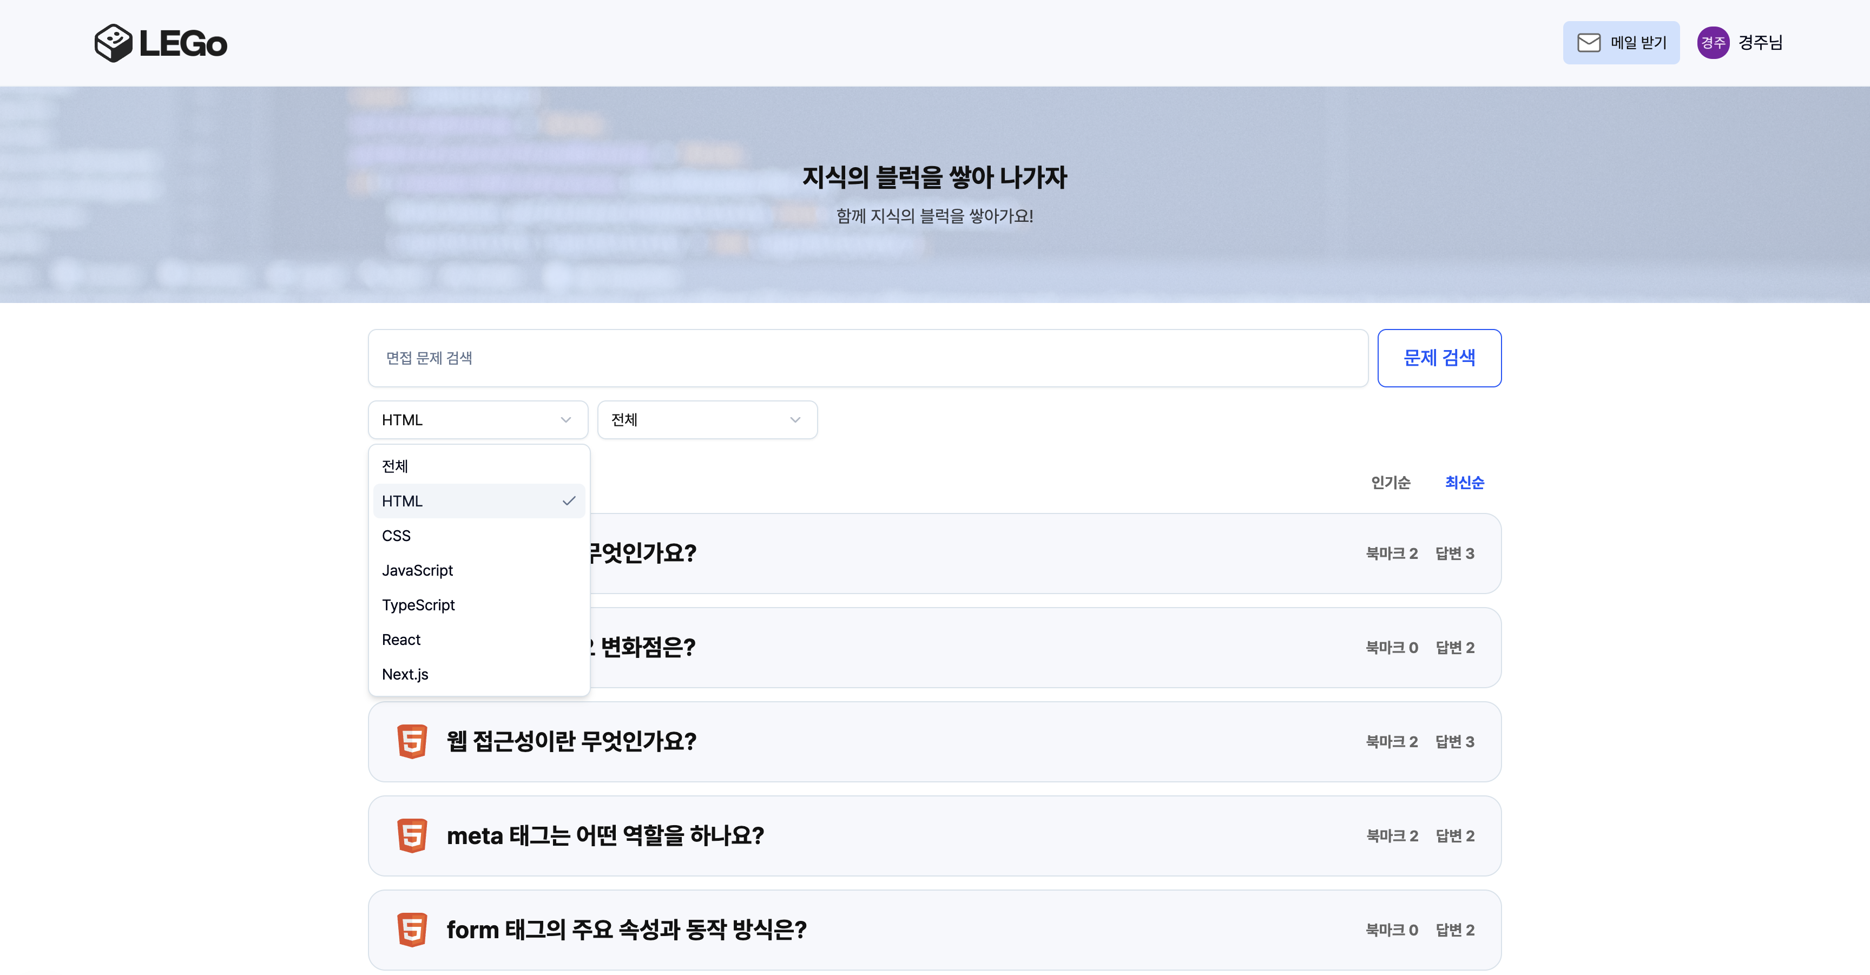Sort questions by 최신순
Viewport: 1870px width, 975px height.
(1464, 483)
